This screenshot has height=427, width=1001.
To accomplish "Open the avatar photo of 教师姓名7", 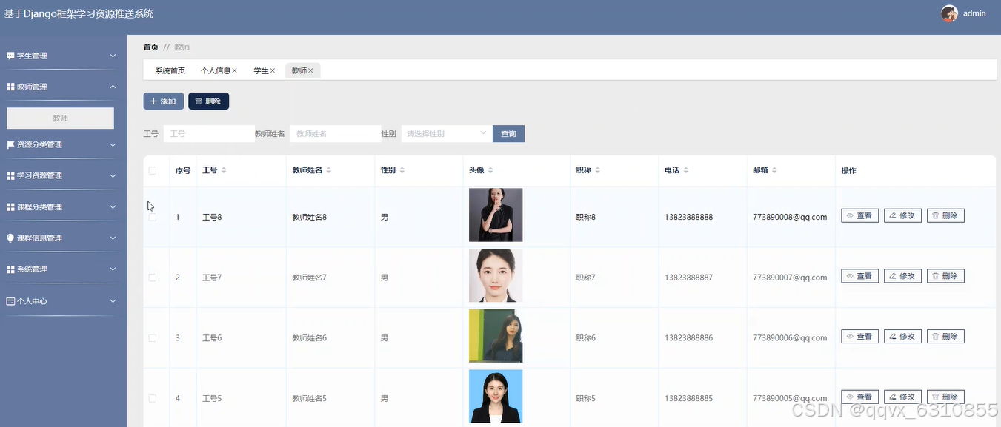I will [496, 275].
